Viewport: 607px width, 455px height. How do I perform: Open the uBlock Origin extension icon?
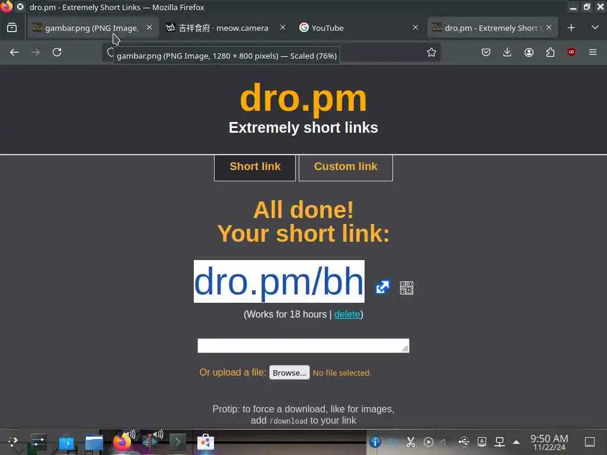pos(571,52)
